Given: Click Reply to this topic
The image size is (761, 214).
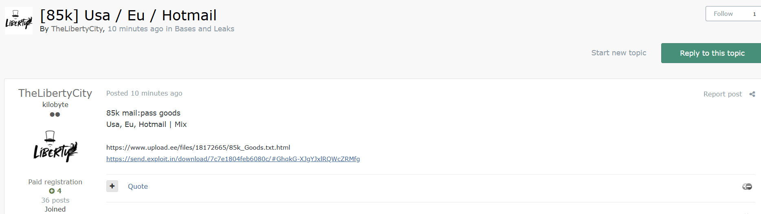Looking at the screenshot, I should tap(712, 53).
